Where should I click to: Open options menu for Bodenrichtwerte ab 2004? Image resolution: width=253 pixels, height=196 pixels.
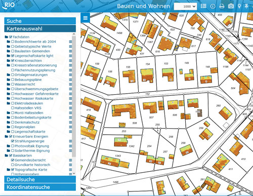70,42
